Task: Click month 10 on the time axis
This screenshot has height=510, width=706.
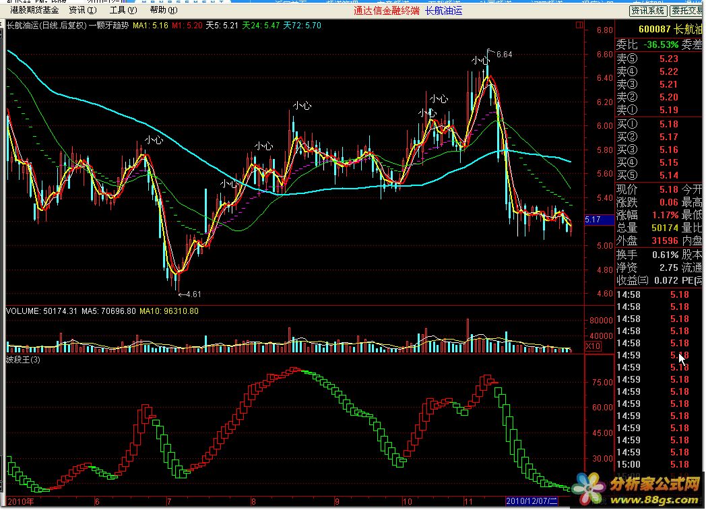Action: point(407,501)
